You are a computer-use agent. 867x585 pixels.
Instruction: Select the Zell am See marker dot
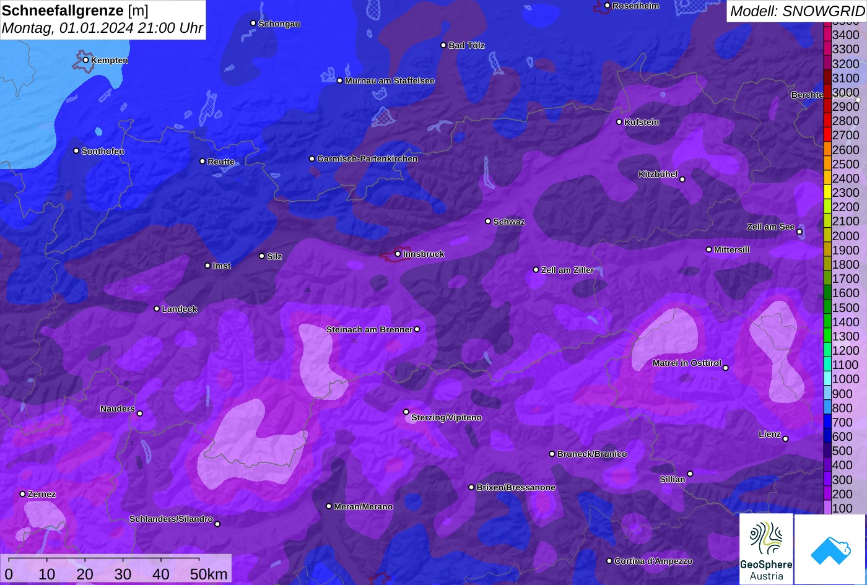[x=799, y=232]
